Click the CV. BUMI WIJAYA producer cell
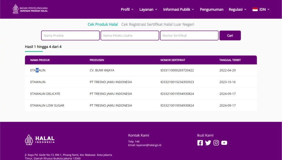The image size is (282, 160). point(102,70)
